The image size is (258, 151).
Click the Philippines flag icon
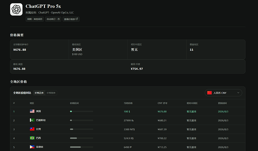coord(32,147)
